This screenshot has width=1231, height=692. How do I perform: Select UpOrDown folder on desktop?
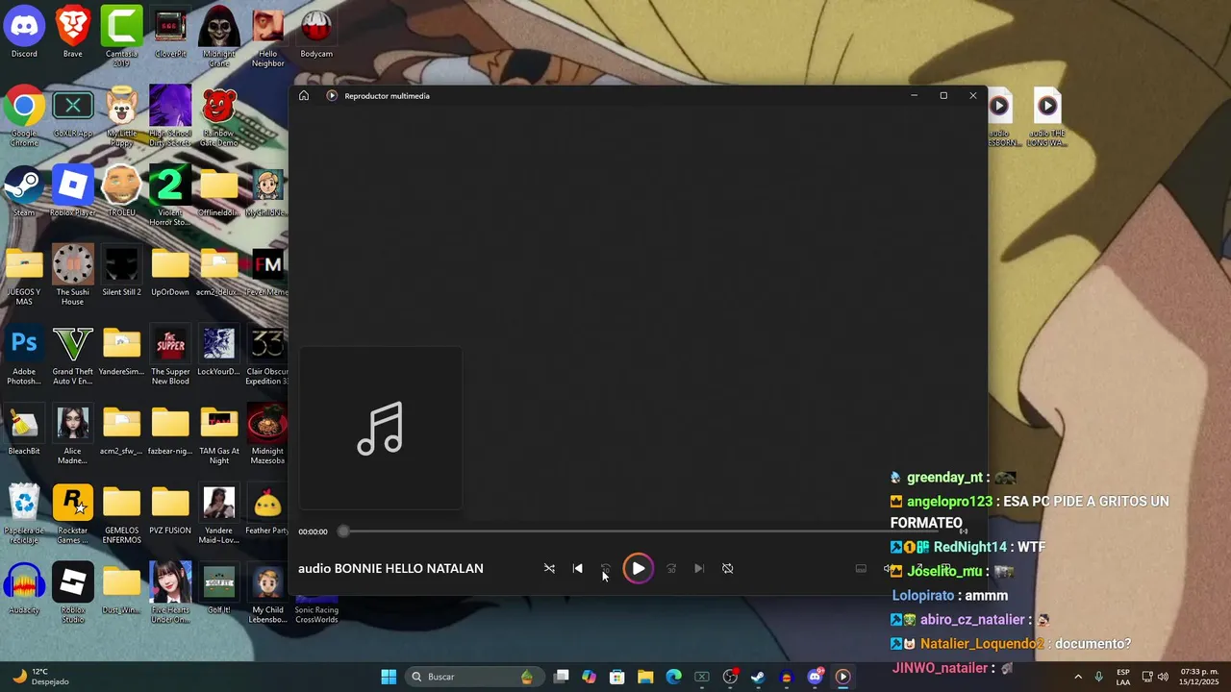click(x=170, y=271)
